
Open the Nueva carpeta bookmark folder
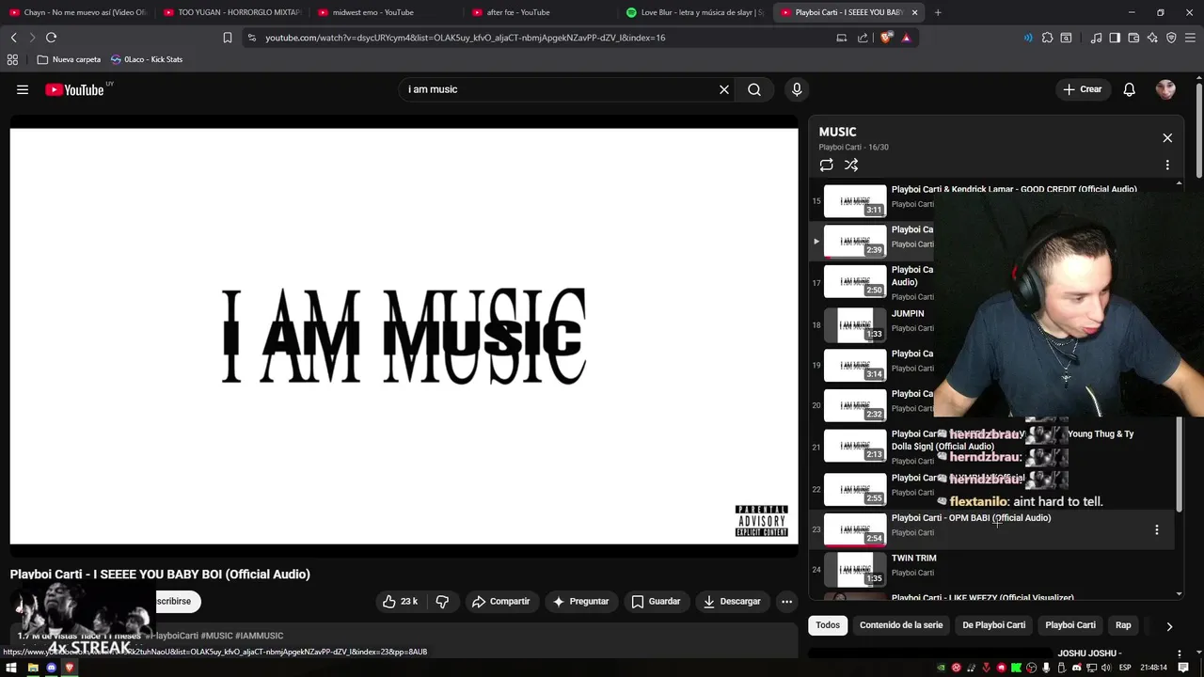(x=69, y=59)
